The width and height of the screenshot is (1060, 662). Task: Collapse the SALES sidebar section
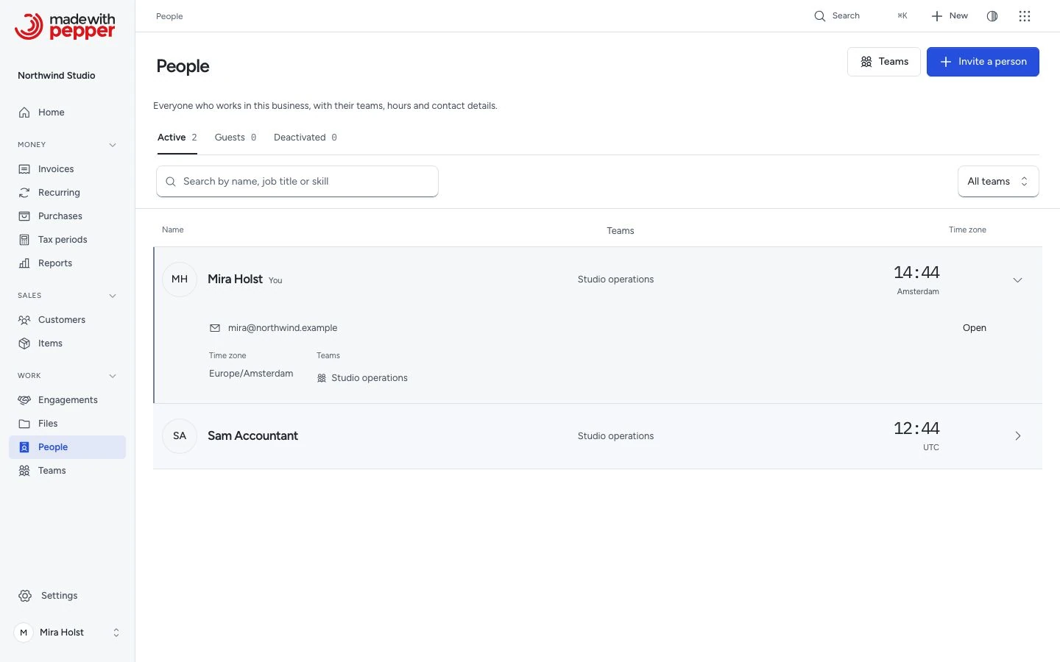[x=113, y=296]
